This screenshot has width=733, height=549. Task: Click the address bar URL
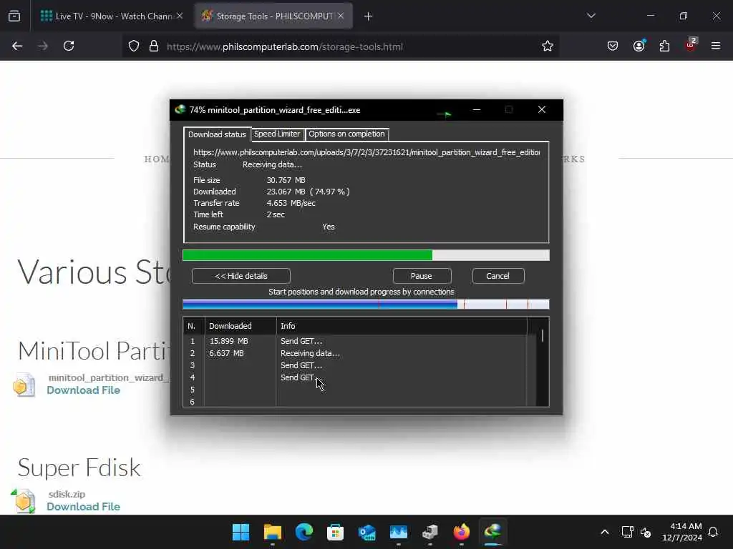(285, 46)
